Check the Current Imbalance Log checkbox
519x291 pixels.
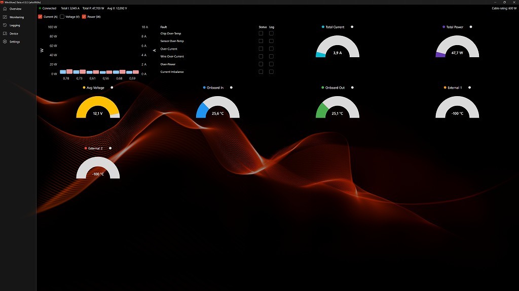tap(271, 72)
